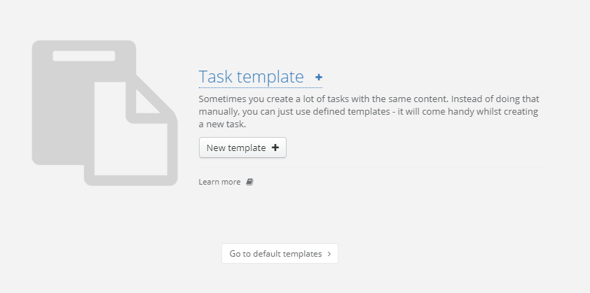Click the blue plus icon beside Task template
Image resolution: width=590 pixels, height=293 pixels.
click(x=319, y=78)
